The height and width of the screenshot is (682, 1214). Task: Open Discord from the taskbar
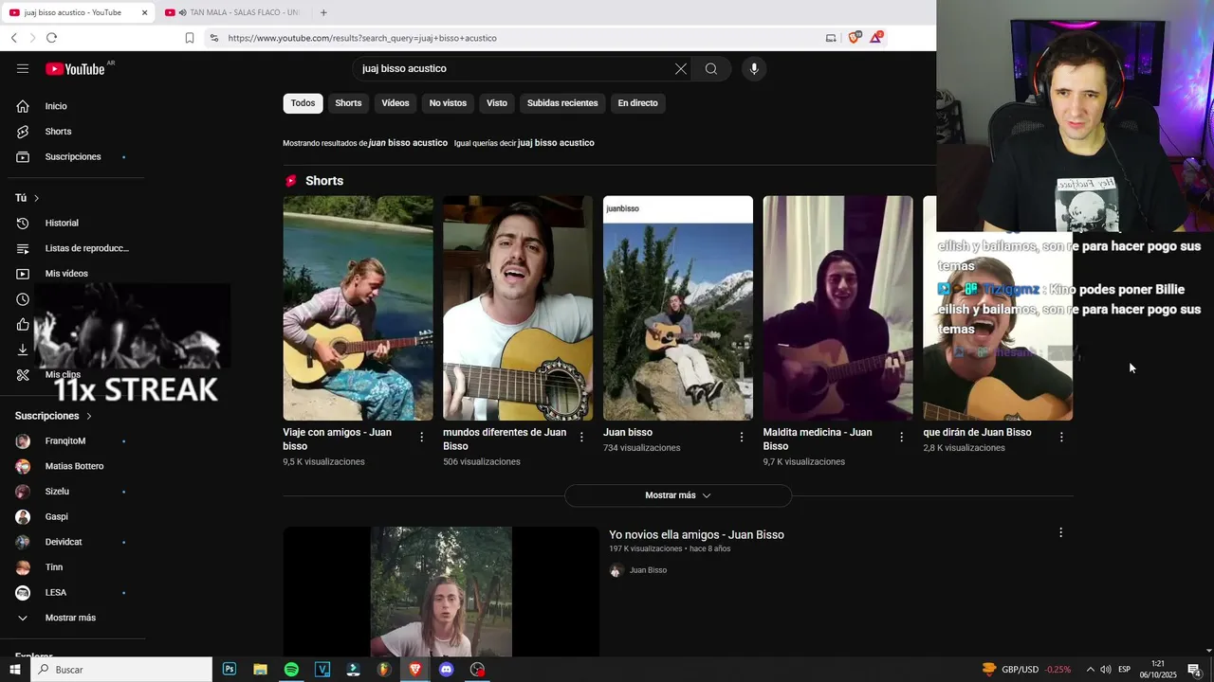446,669
